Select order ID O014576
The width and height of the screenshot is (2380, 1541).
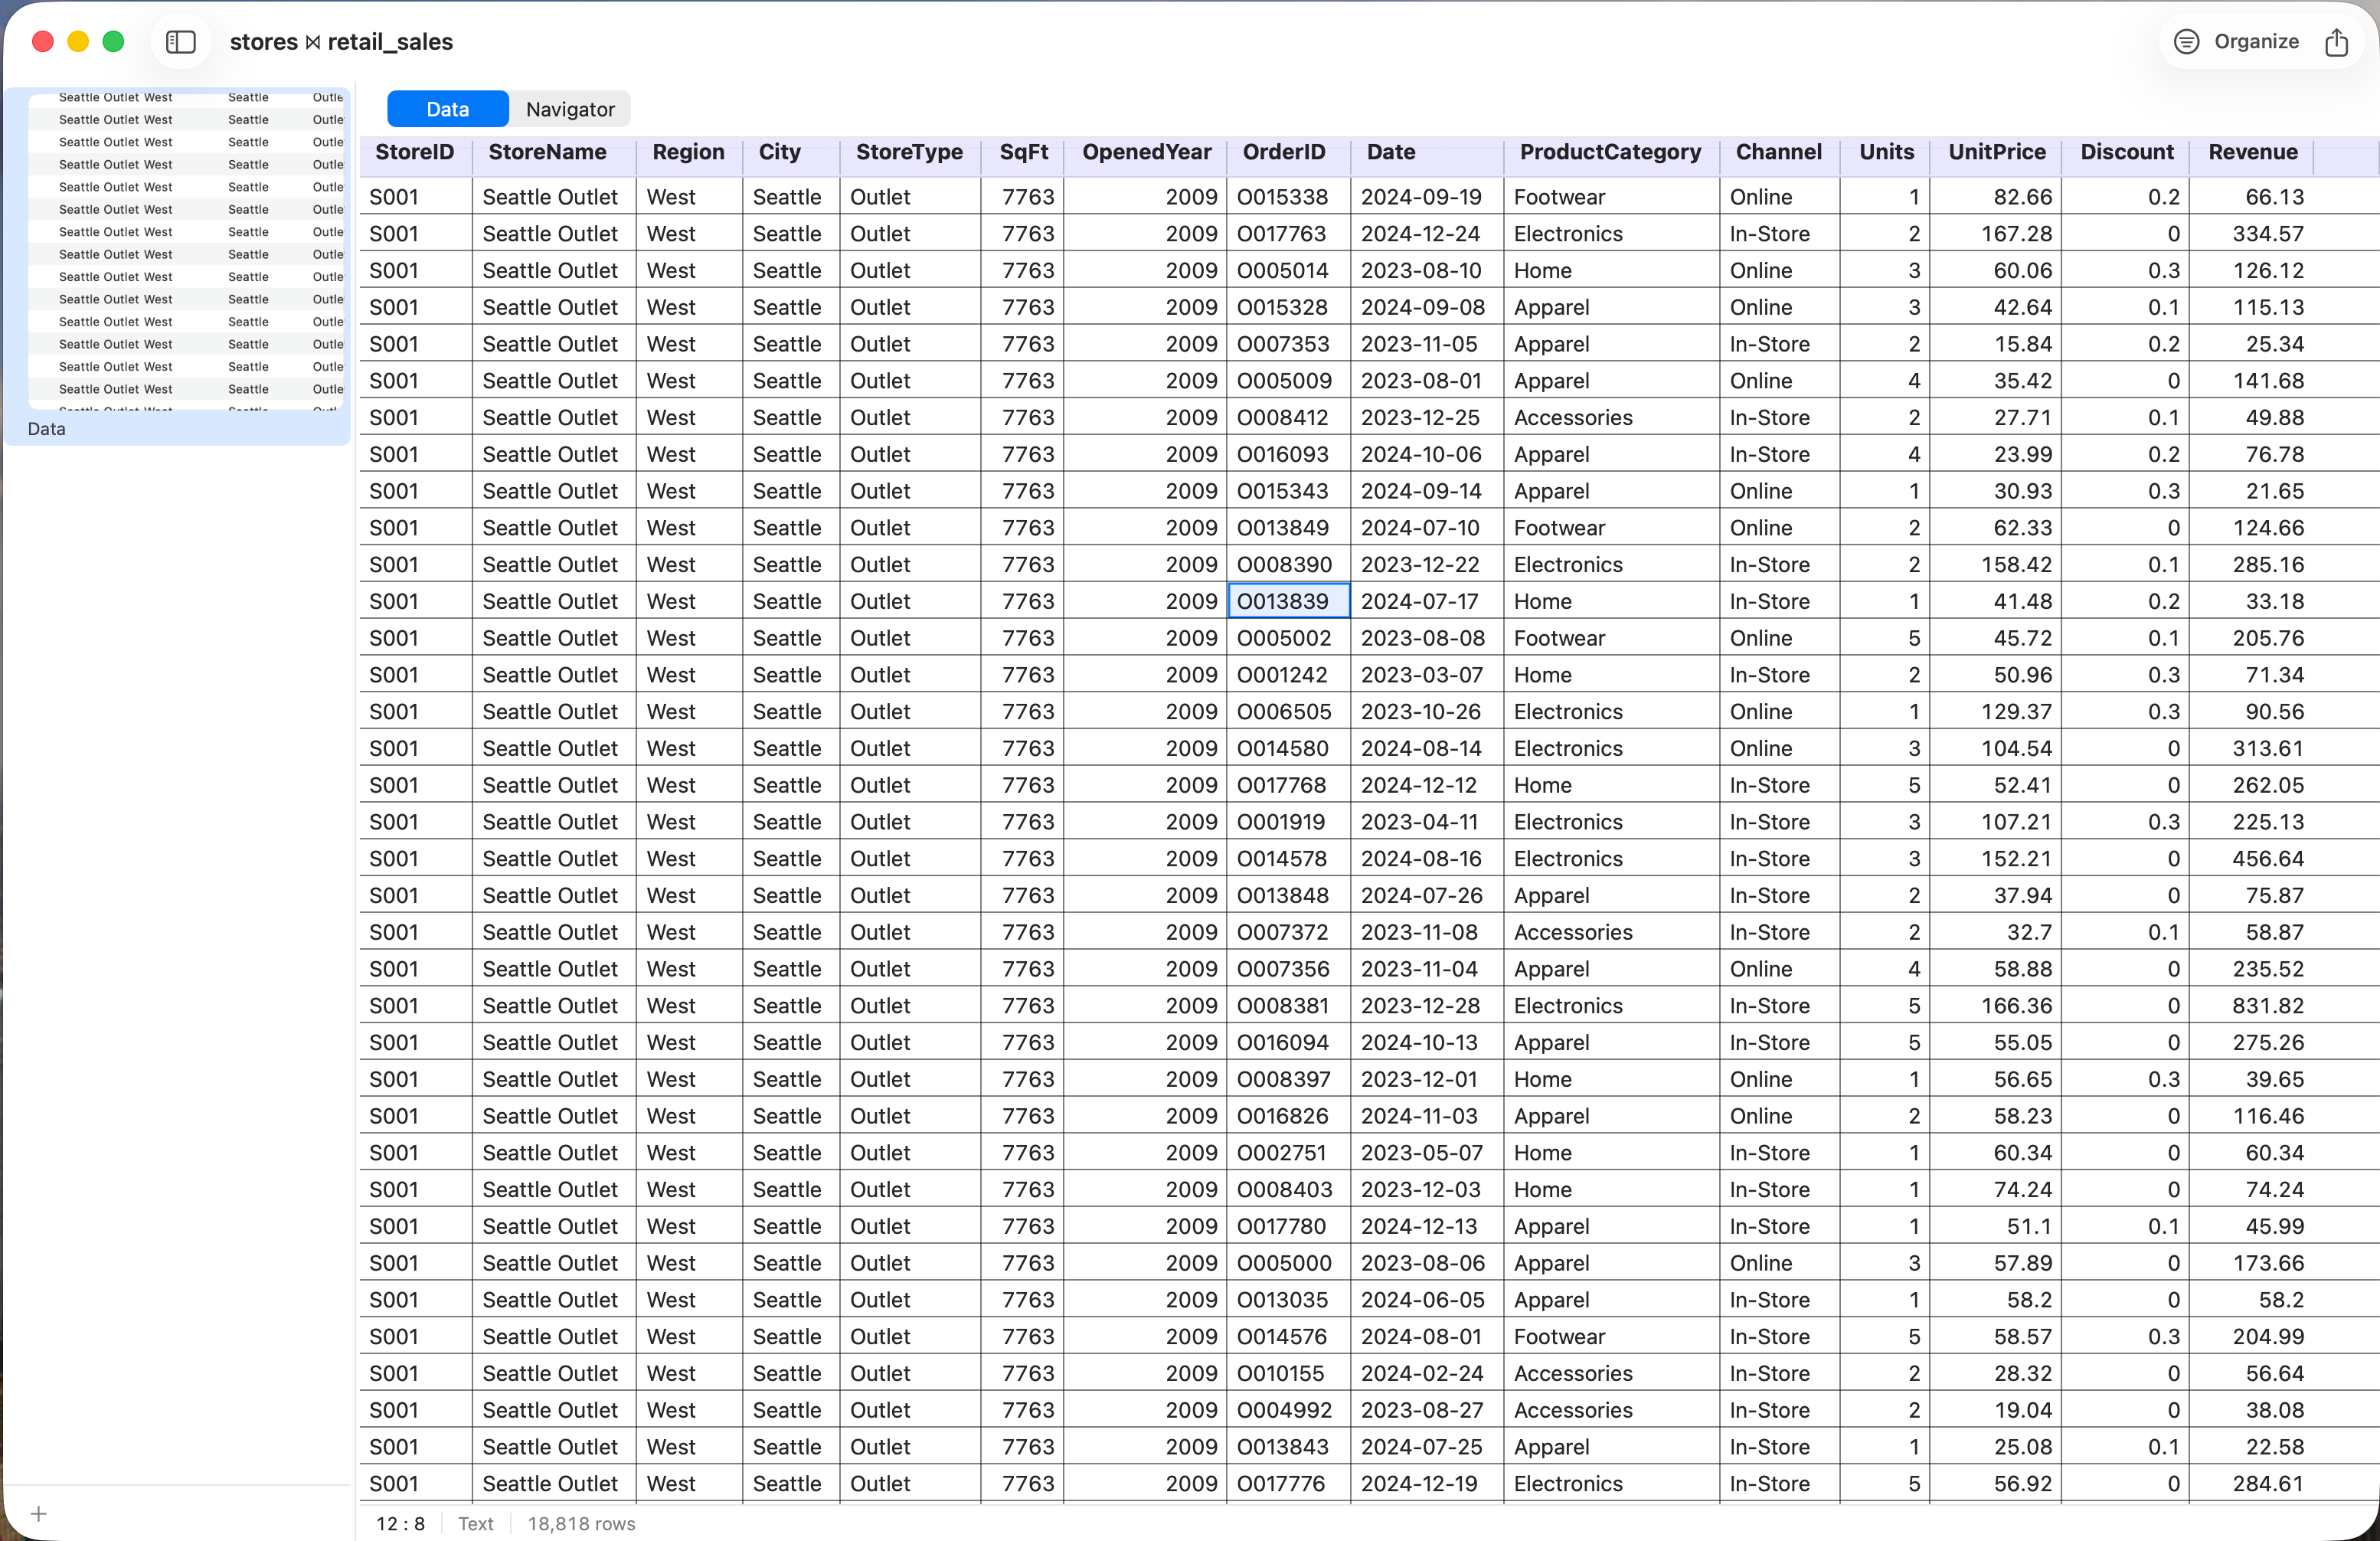pyautogui.click(x=1288, y=1337)
